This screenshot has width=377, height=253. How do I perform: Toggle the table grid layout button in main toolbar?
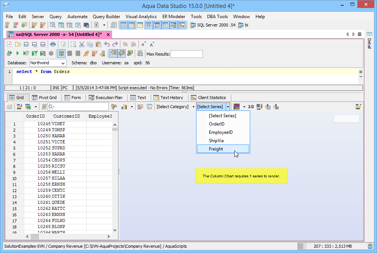point(149,25)
